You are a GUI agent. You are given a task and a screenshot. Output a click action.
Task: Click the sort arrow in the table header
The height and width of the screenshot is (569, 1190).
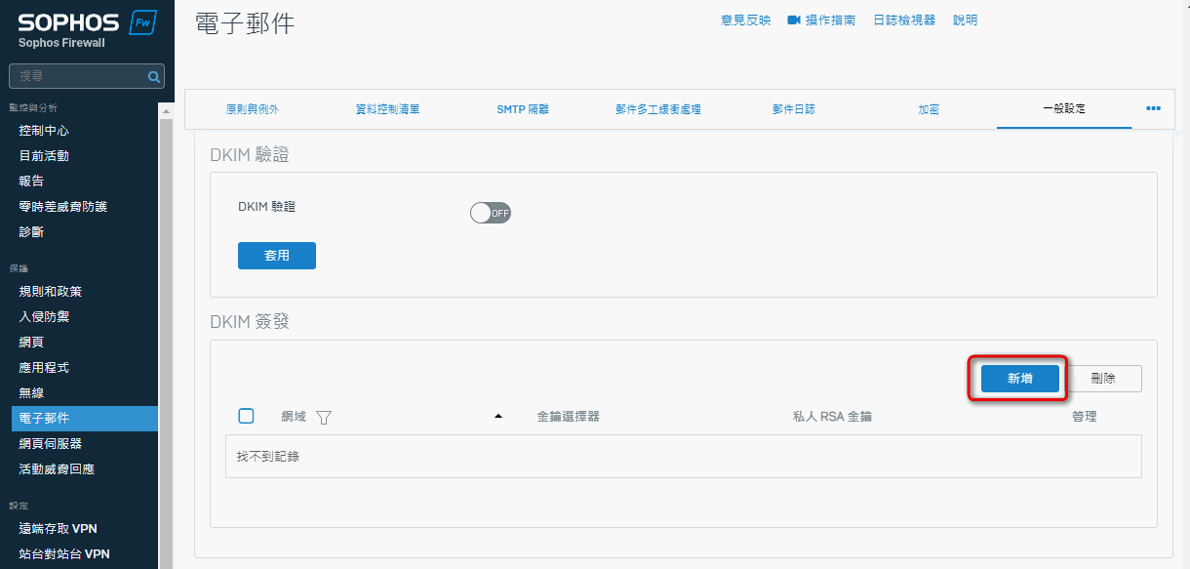(x=498, y=417)
